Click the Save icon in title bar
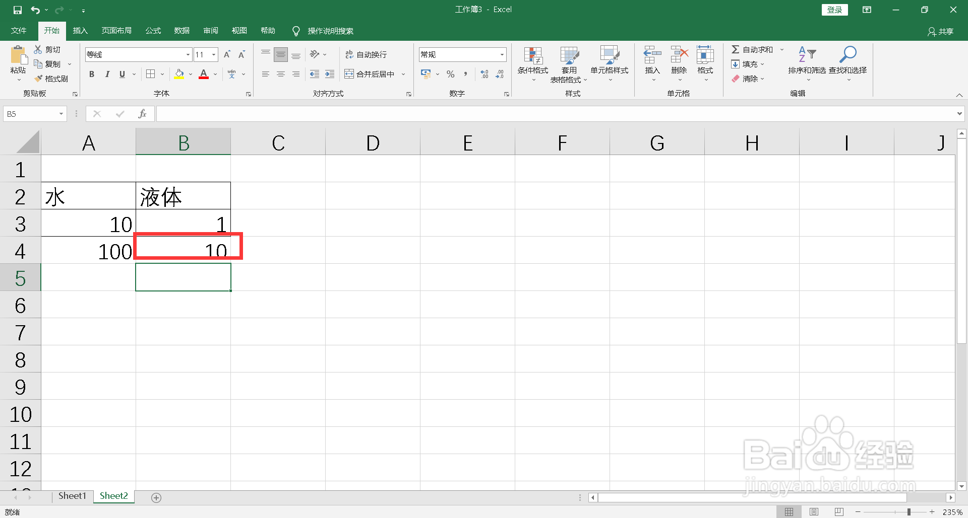Image resolution: width=968 pixels, height=518 pixels. pos(18,10)
